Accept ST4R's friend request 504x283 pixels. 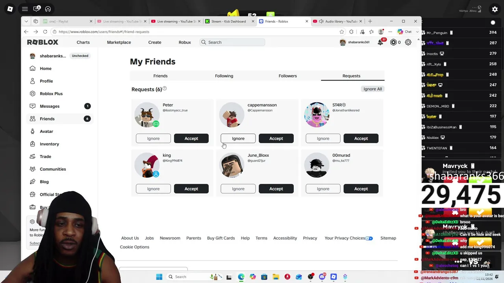point(361,138)
